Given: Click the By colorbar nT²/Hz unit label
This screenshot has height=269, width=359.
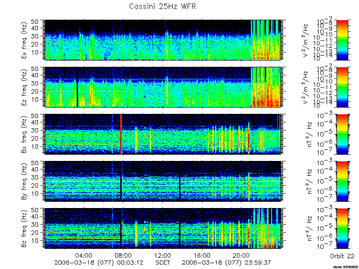Looking at the screenshot, I should coord(310,182).
